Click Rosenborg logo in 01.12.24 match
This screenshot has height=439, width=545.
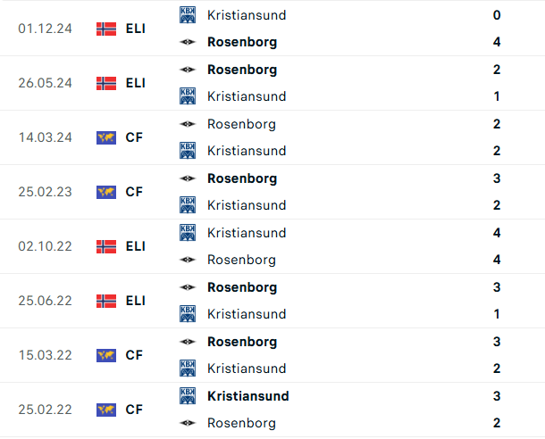[188, 42]
